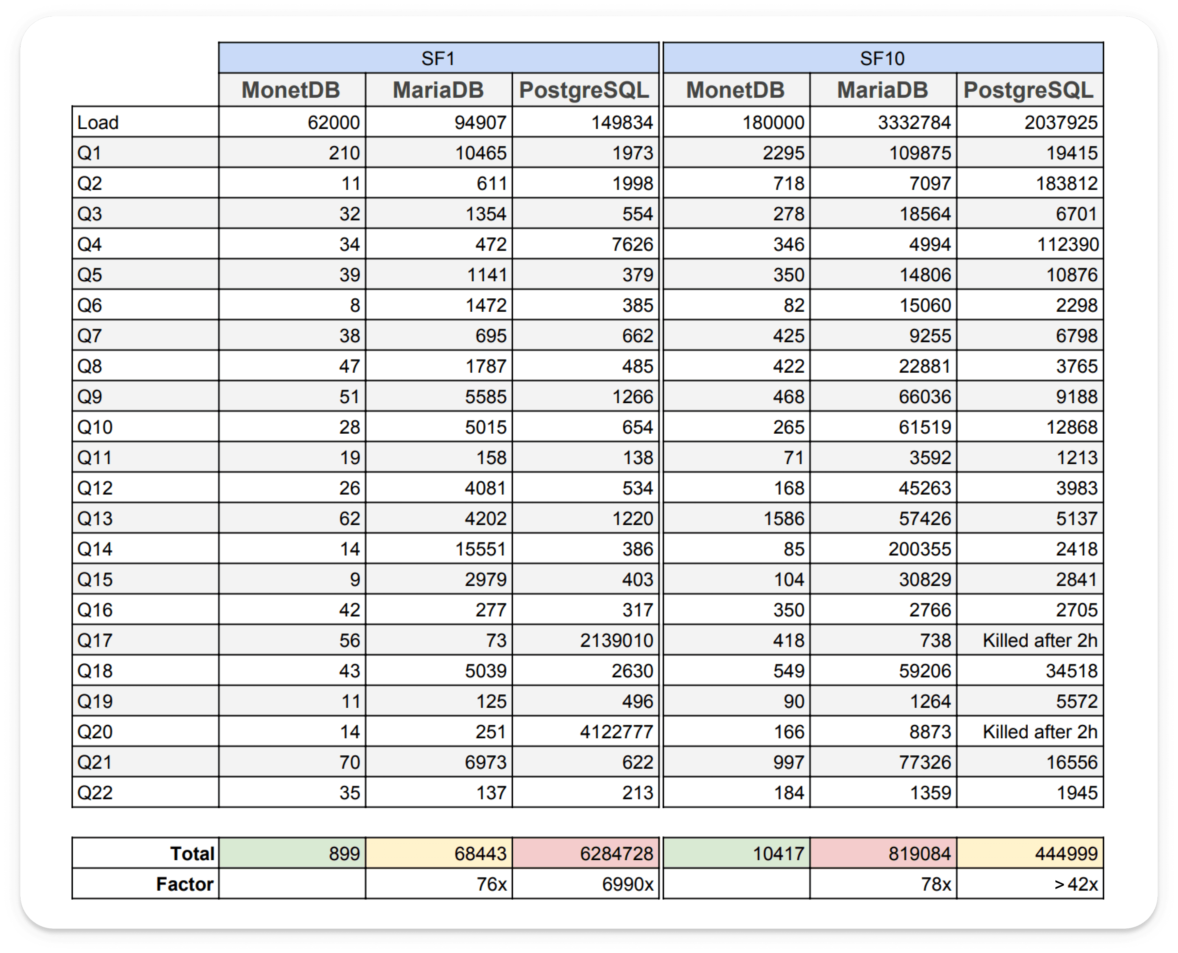Click the Total row label
The image size is (1178, 953).
click(x=192, y=854)
